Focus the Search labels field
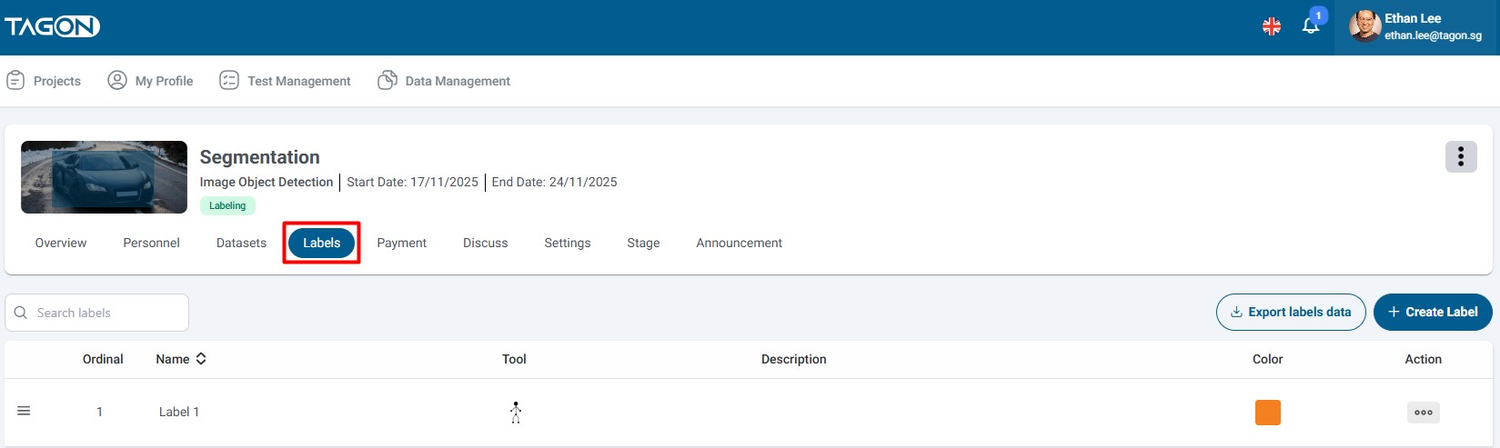Image resolution: width=1500 pixels, height=448 pixels. tap(105, 313)
